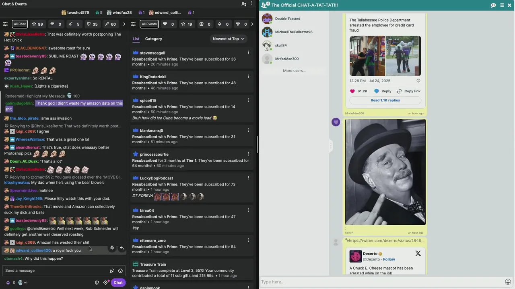Open options menu for LuckyDogPodcast event
Screen dimensions: 515x289
pos(248,178)
